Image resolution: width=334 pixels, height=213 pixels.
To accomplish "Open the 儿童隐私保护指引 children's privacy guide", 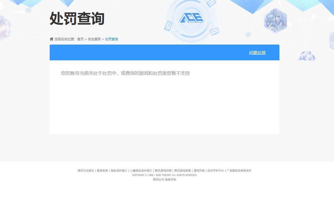I will (x=140, y=170).
